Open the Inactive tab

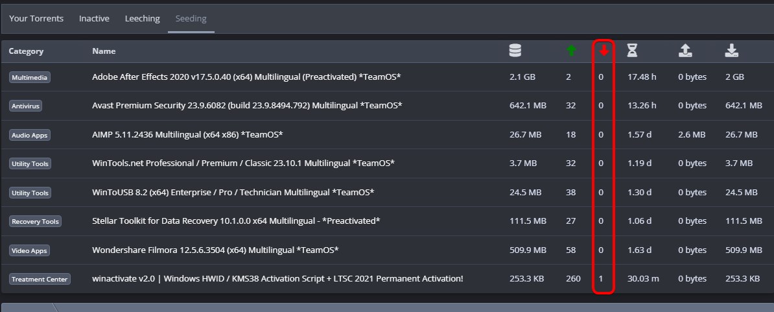point(94,19)
